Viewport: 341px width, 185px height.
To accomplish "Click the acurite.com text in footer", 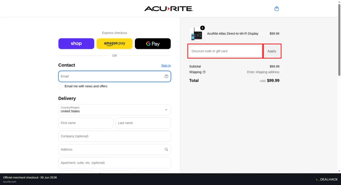I will pos(10,182).
